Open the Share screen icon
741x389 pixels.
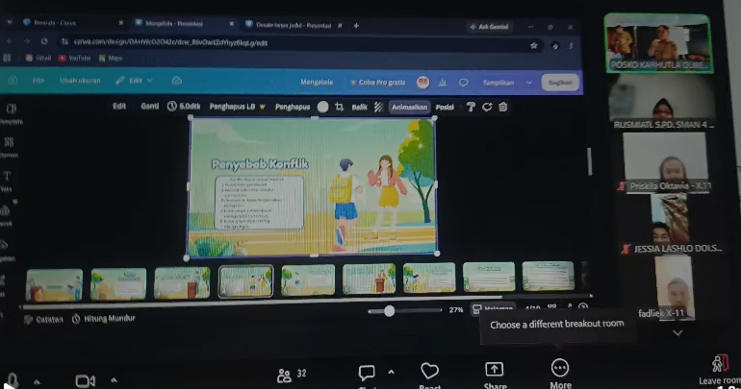point(495,369)
